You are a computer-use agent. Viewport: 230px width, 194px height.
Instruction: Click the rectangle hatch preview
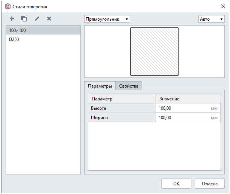(x=154, y=52)
